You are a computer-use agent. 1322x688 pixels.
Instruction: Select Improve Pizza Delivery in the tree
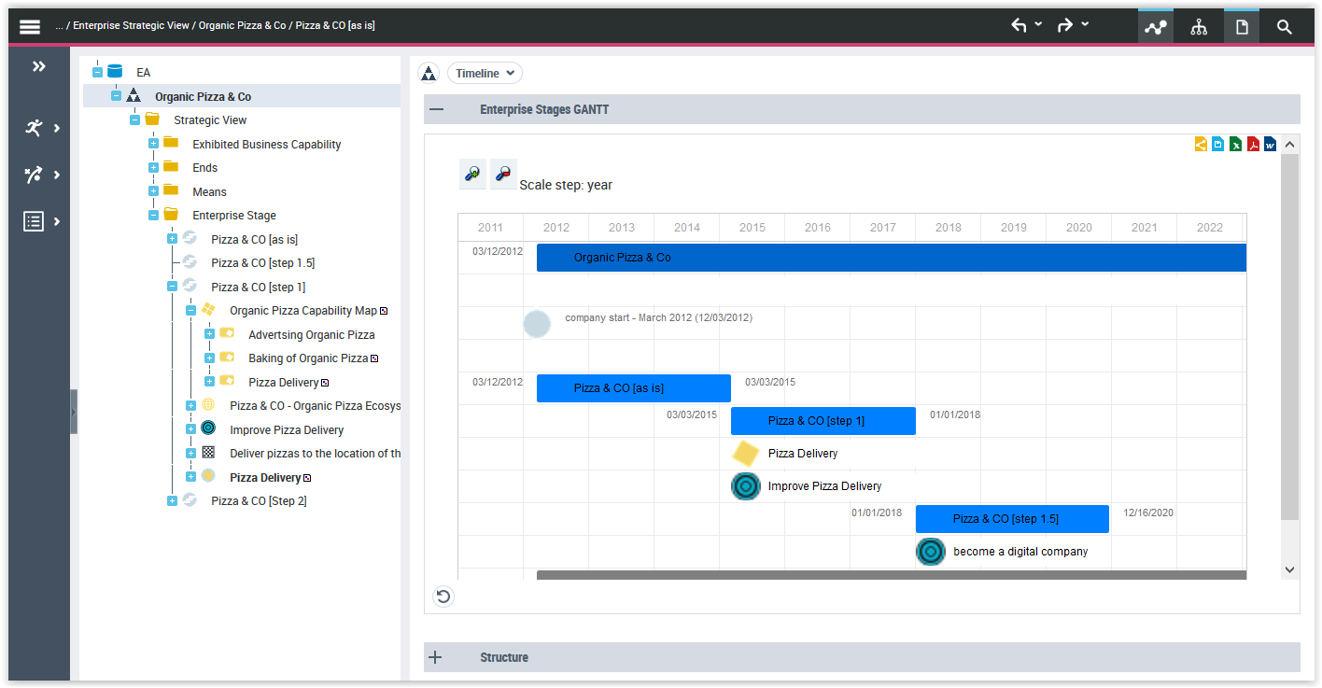pos(287,430)
